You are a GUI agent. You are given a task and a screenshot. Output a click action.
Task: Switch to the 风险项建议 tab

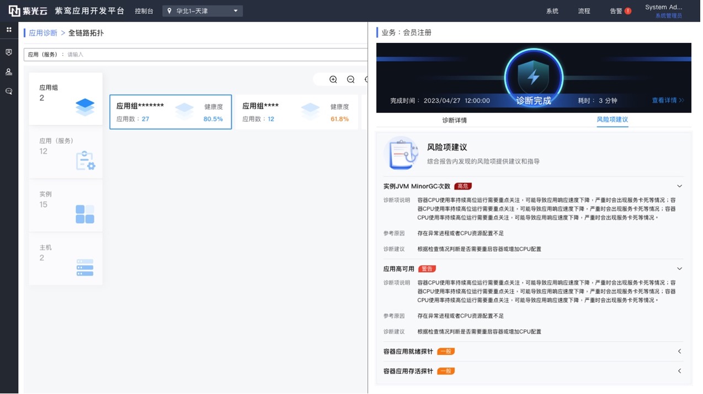tap(614, 120)
